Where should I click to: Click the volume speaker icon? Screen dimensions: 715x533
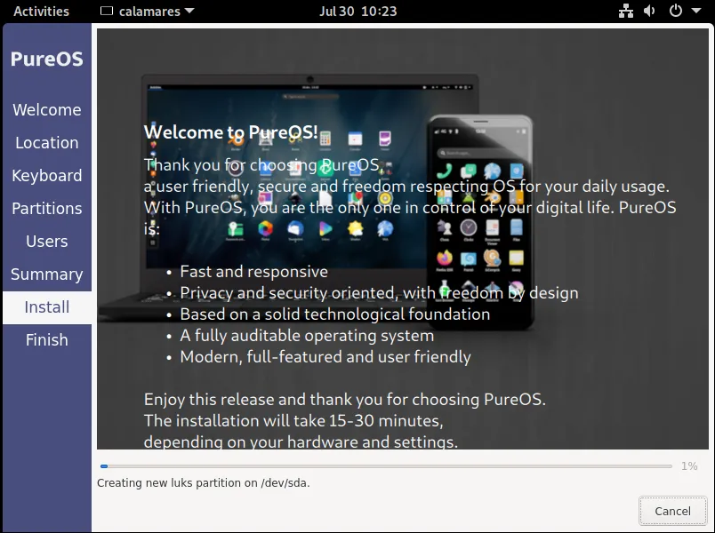click(x=649, y=12)
